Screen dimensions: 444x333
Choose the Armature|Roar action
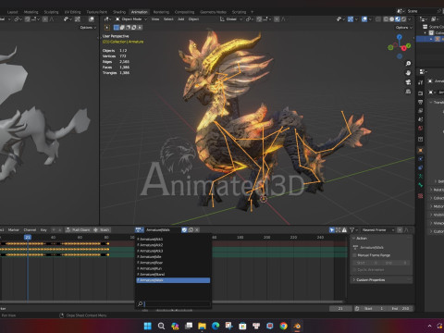click(173, 263)
